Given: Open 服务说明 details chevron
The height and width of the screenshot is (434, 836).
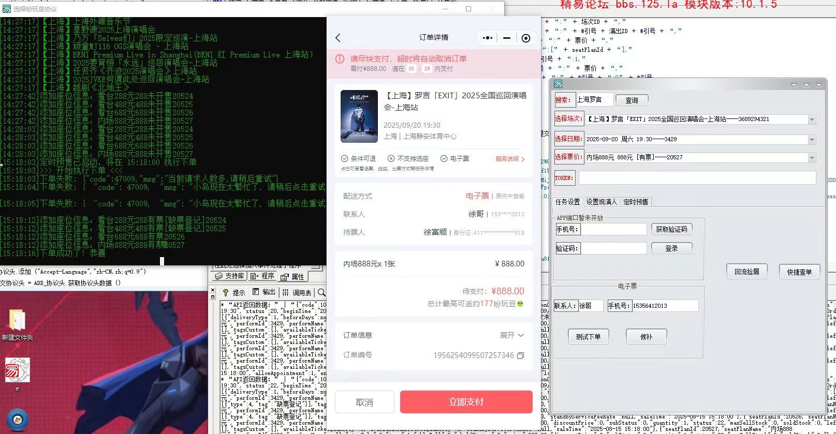Looking at the screenshot, I should click(x=523, y=159).
